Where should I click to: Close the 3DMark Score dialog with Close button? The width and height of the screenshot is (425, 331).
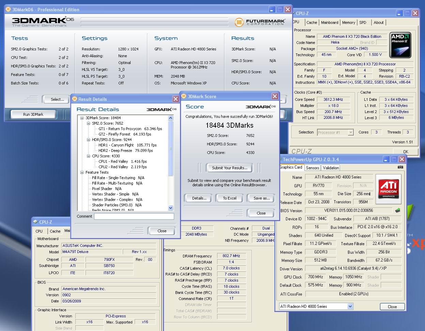coord(261,213)
